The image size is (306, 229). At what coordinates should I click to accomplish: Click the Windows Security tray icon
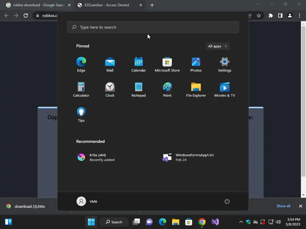248,222
